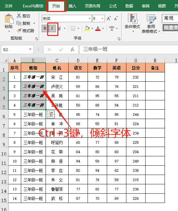178x211 pixels.
Task: Click the insert function fx icon
Action: 72,50
